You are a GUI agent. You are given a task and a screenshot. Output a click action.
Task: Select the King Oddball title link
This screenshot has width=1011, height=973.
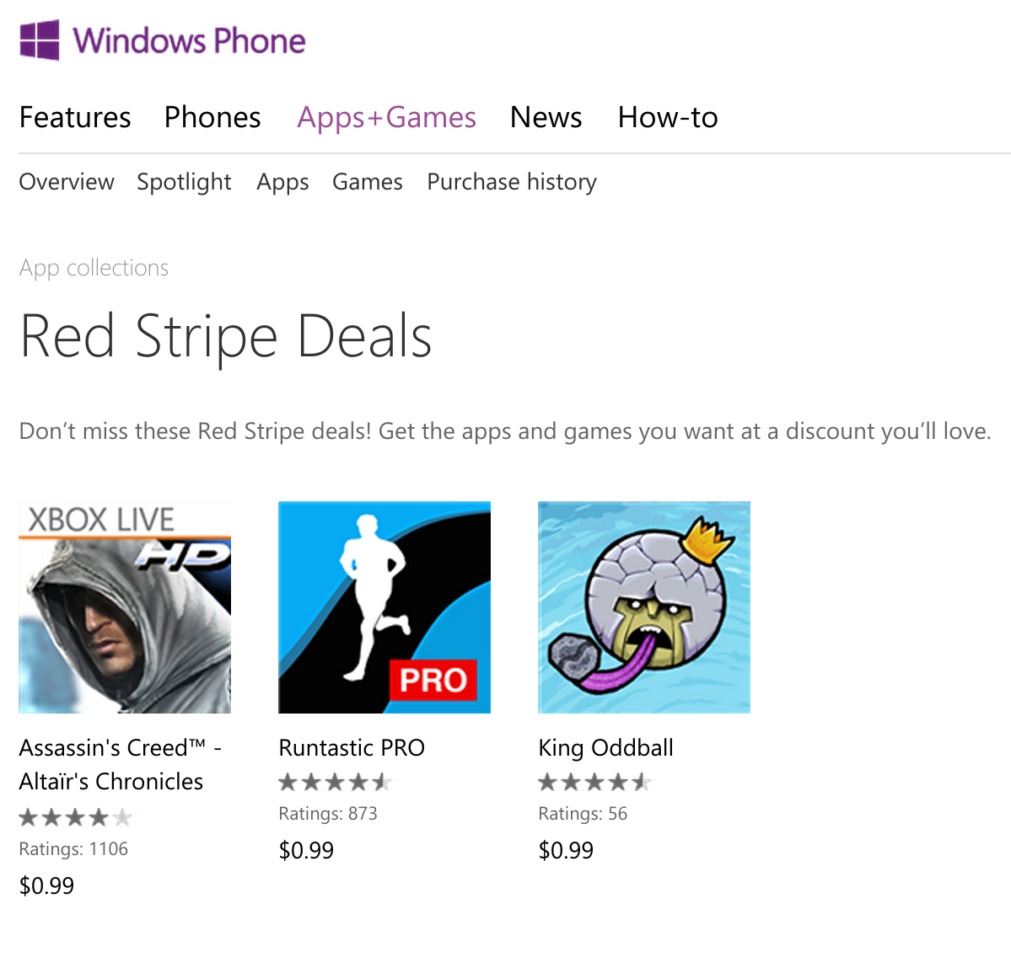pyautogui.click(x=605, y=748)
